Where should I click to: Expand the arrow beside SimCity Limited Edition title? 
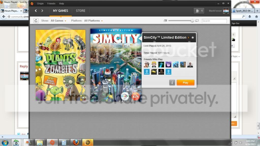click(188, 38)
